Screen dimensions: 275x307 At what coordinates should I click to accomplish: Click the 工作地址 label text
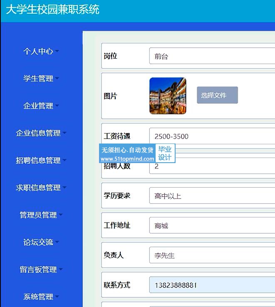[117, 225]
